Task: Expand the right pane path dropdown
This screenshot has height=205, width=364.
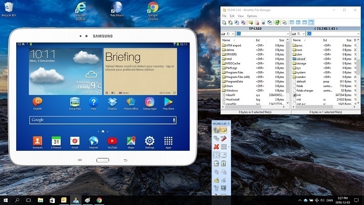Action: click(x=358, y=34)
